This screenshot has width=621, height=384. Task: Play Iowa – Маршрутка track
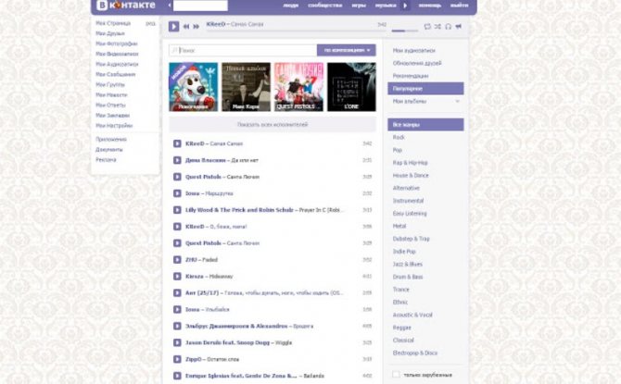click(x=177, y=193)
